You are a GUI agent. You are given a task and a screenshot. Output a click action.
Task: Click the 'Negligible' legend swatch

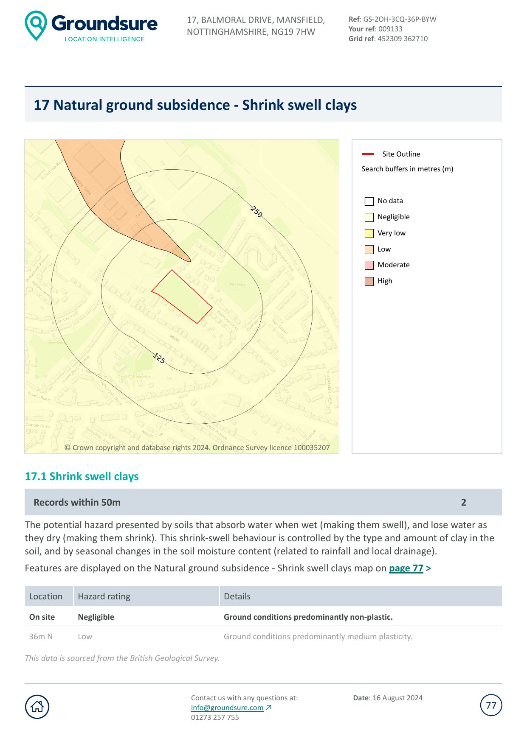(369, 217)
